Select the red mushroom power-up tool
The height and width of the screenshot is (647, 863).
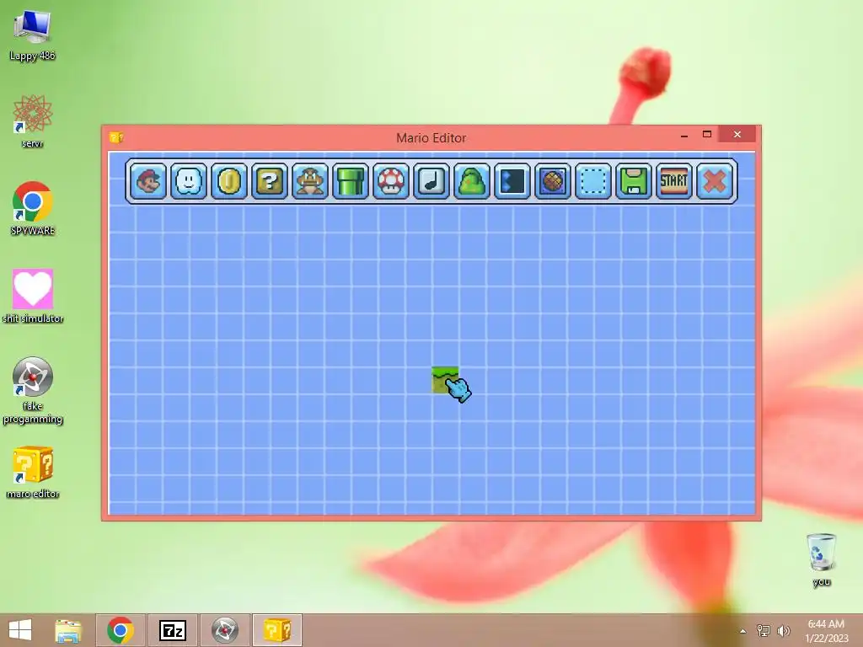coord(391,181)
